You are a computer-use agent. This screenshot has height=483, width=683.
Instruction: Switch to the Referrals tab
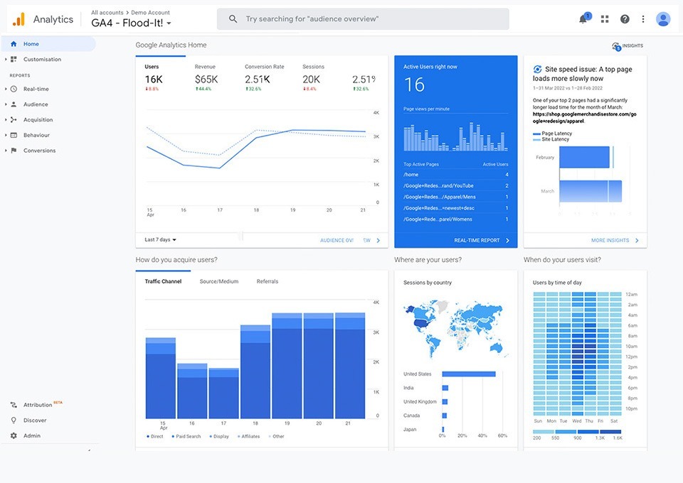click(x=268, y=281)
